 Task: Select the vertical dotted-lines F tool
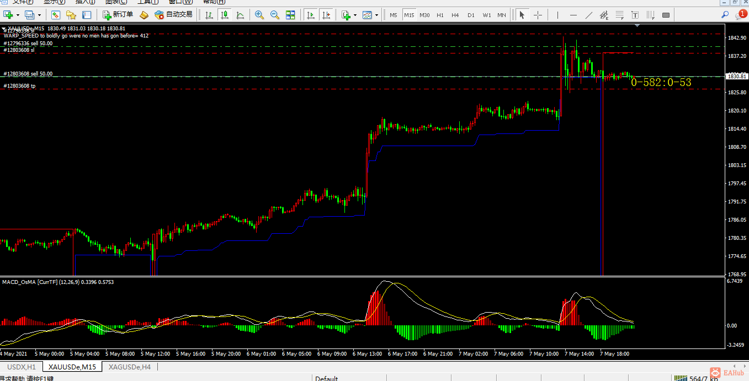651,15
